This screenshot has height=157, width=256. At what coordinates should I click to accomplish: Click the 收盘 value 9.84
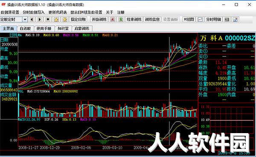(13, 81)
